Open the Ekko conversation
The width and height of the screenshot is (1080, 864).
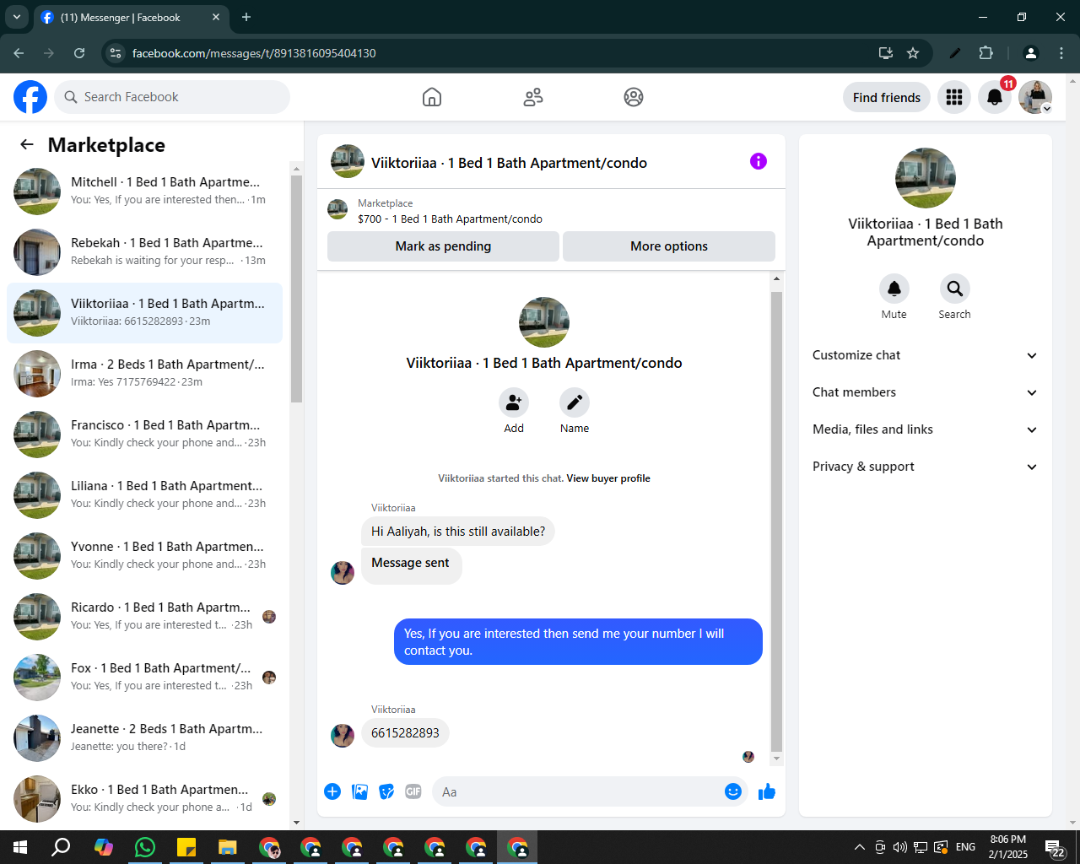pyautogui.click(x=145, y=799)
